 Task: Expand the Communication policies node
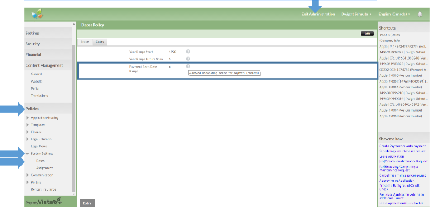click(x=28, y=175)
